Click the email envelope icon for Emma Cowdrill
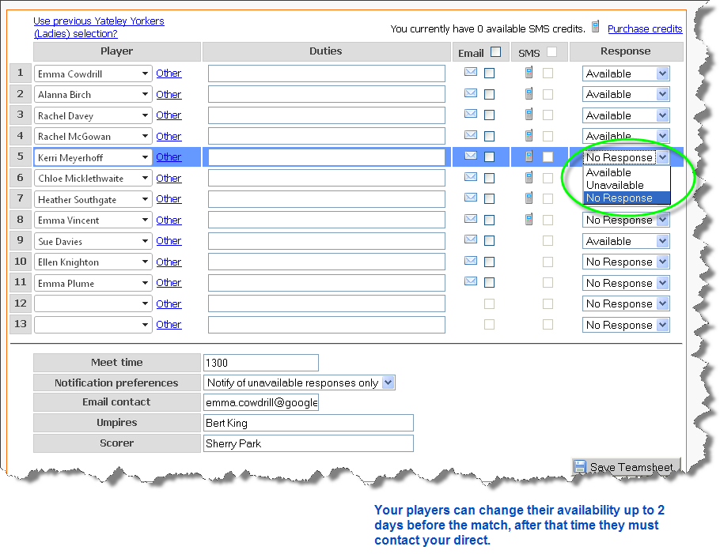720x554 pixels. (471, 73)
